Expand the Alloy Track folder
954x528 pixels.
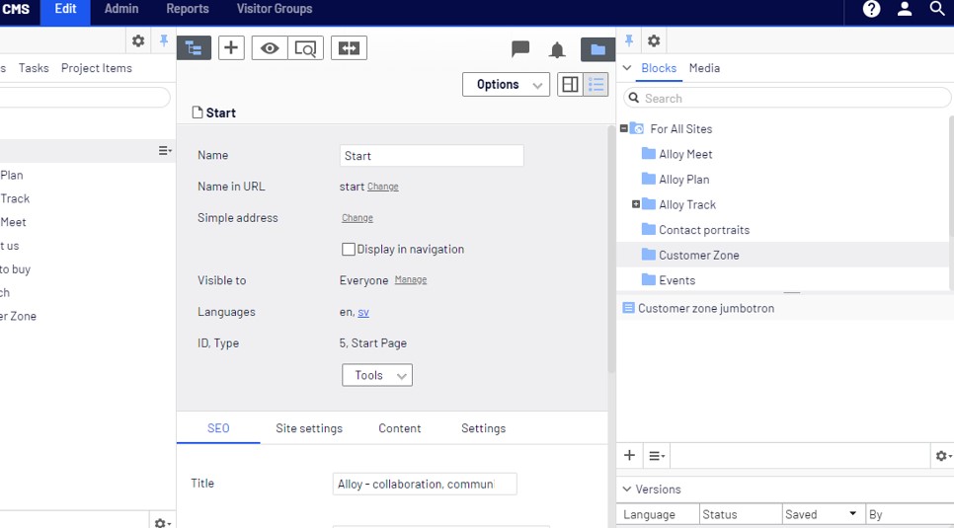636,204
